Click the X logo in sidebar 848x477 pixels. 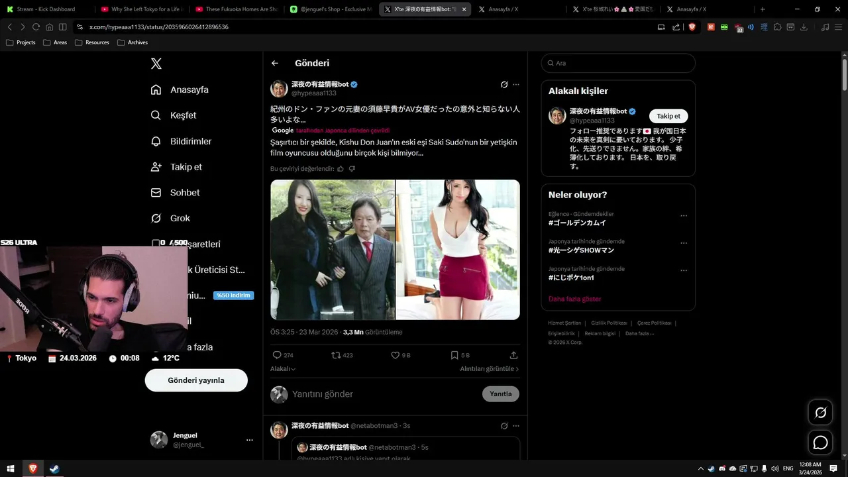[156, 64]
